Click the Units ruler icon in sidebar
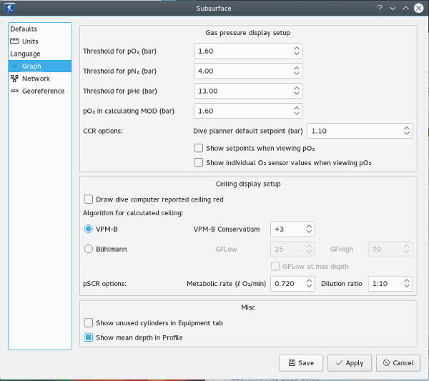Viewport: 429px width, 381px height. [14, 41]
